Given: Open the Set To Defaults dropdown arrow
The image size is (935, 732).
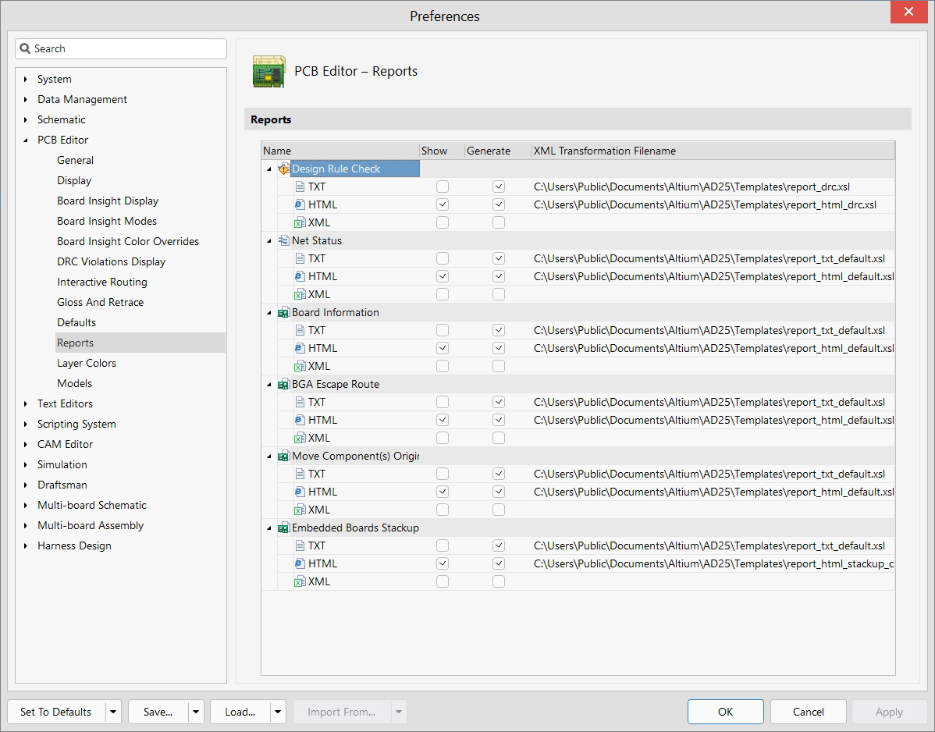Looking at the screenshot, I should [113, 712].
